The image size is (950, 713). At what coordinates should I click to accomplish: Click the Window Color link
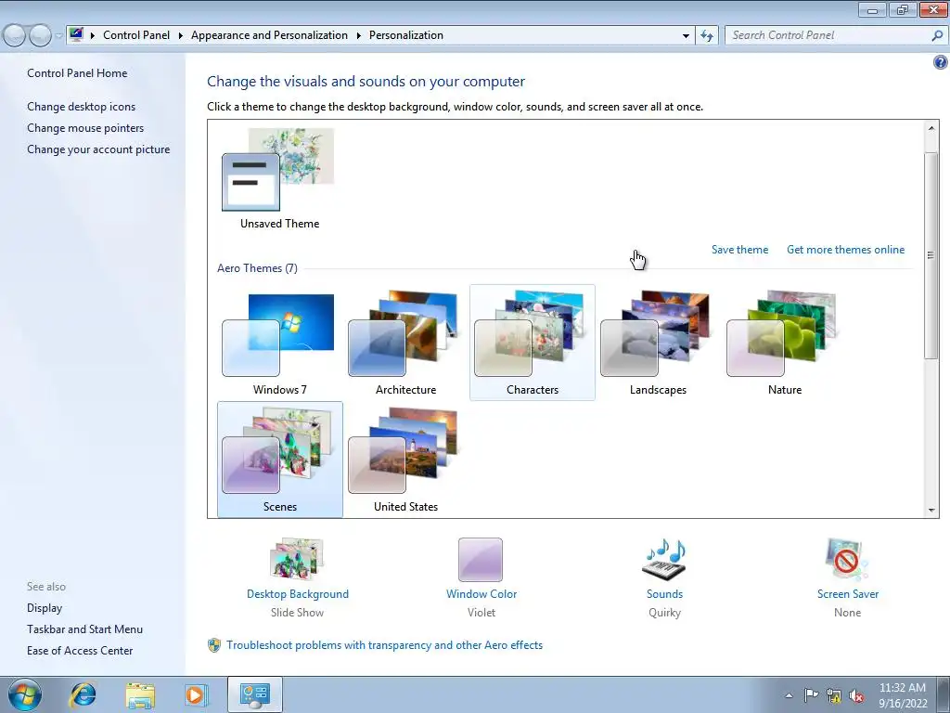point(481,594)
